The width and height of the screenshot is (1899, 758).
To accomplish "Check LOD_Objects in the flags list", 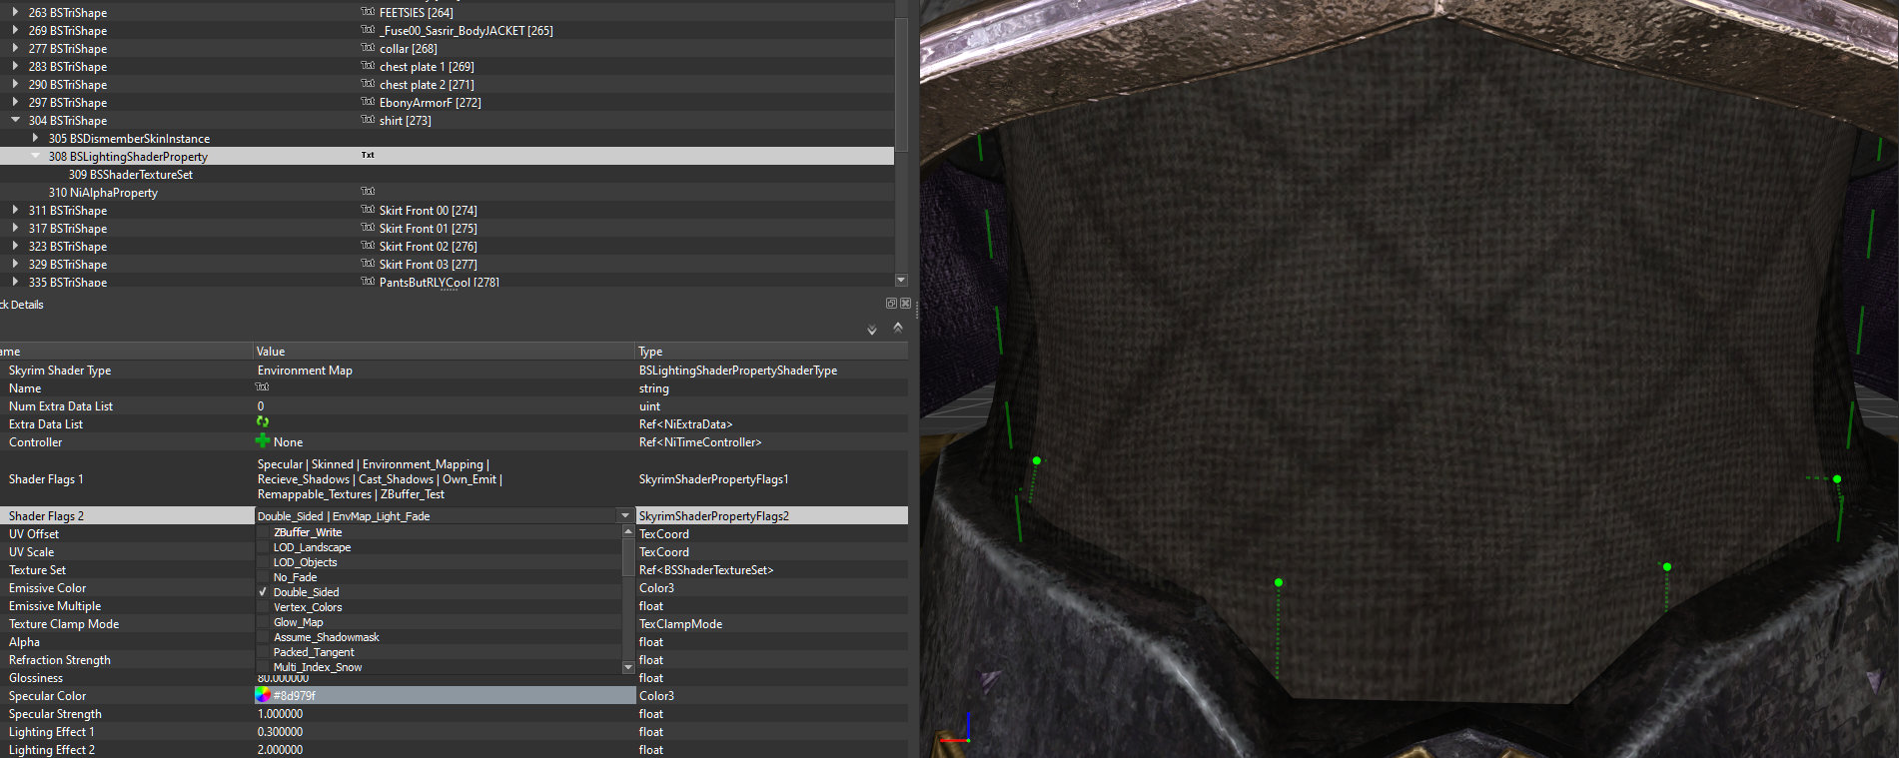I will (x=264, y=562).
